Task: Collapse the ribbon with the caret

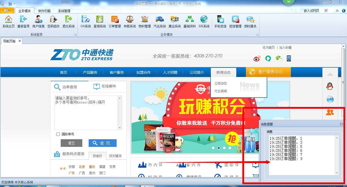Action: 337,11
